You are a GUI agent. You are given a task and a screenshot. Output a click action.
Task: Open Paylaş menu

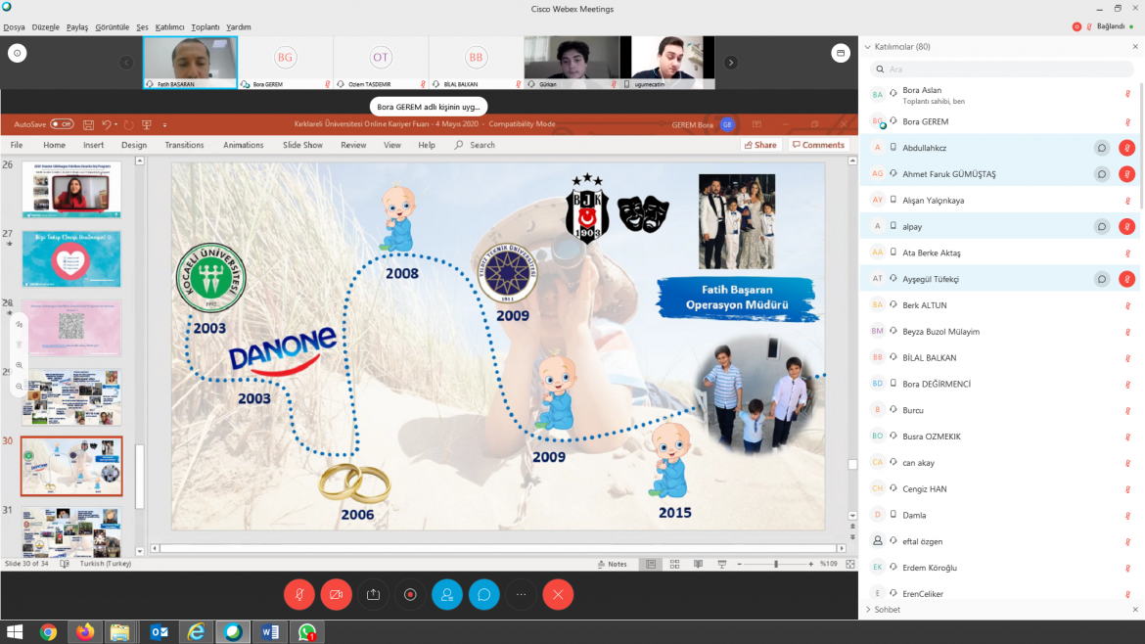pos(76,27)
